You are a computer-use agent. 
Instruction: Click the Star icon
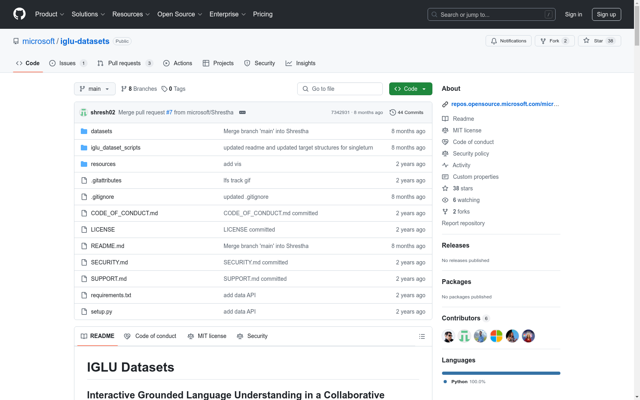click(x=586, y=40)
